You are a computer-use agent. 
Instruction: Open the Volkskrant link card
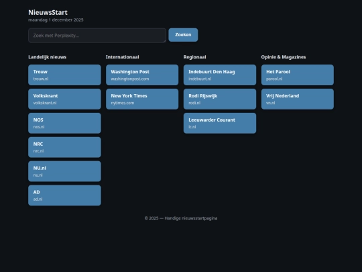[x=64, y=99]
